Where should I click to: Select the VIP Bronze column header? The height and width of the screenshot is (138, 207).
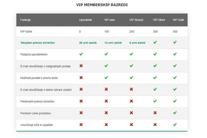pyautogui.click(x=136, y=20)
